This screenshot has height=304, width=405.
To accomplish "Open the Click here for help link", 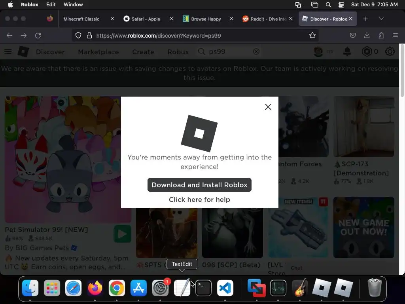I will (x=199, y=199).
